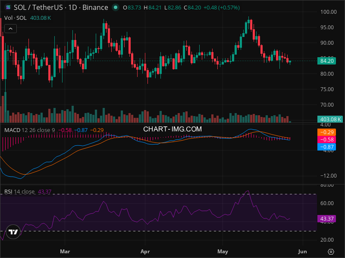Click the 60.00 RSI axis label
This screenshot has height=258, width=345.
[x=327, y=203]
